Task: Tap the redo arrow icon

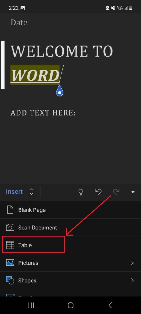Action: coord(116,192)
